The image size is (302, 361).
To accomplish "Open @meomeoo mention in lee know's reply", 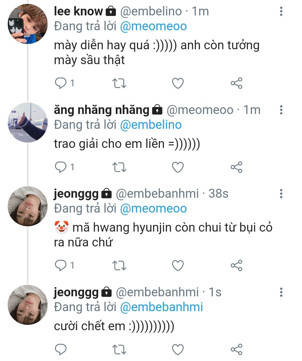I will pyautogui.click(x=153, y=26).
